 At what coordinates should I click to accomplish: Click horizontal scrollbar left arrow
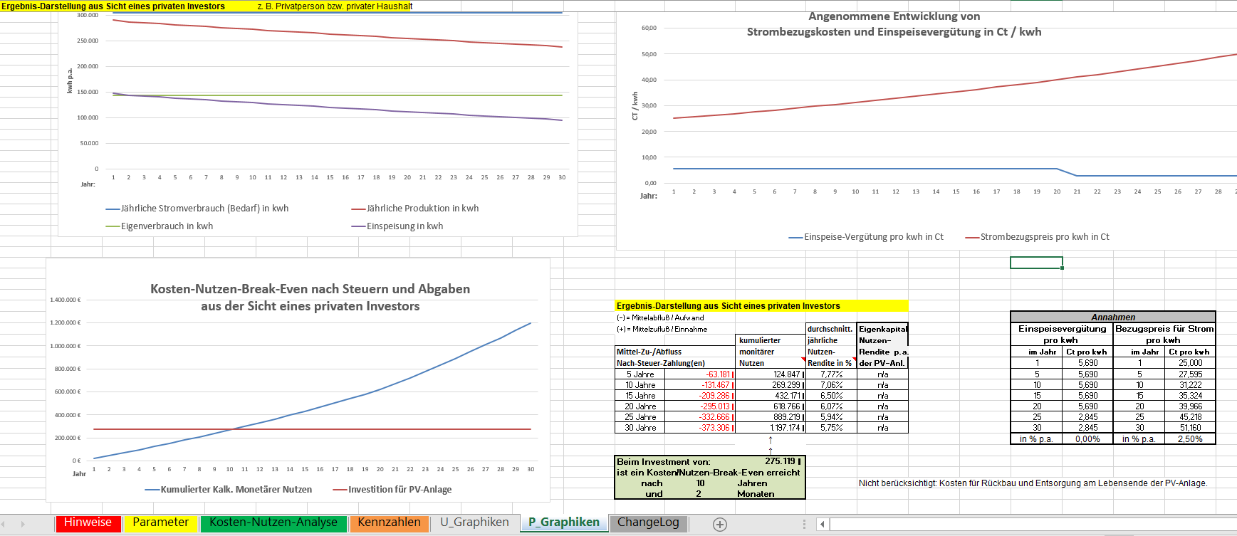coord(823,524)
